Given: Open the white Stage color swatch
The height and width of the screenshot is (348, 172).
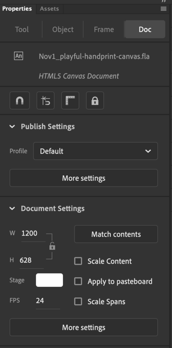Looking at the screenshot, I should pos(49,280).
